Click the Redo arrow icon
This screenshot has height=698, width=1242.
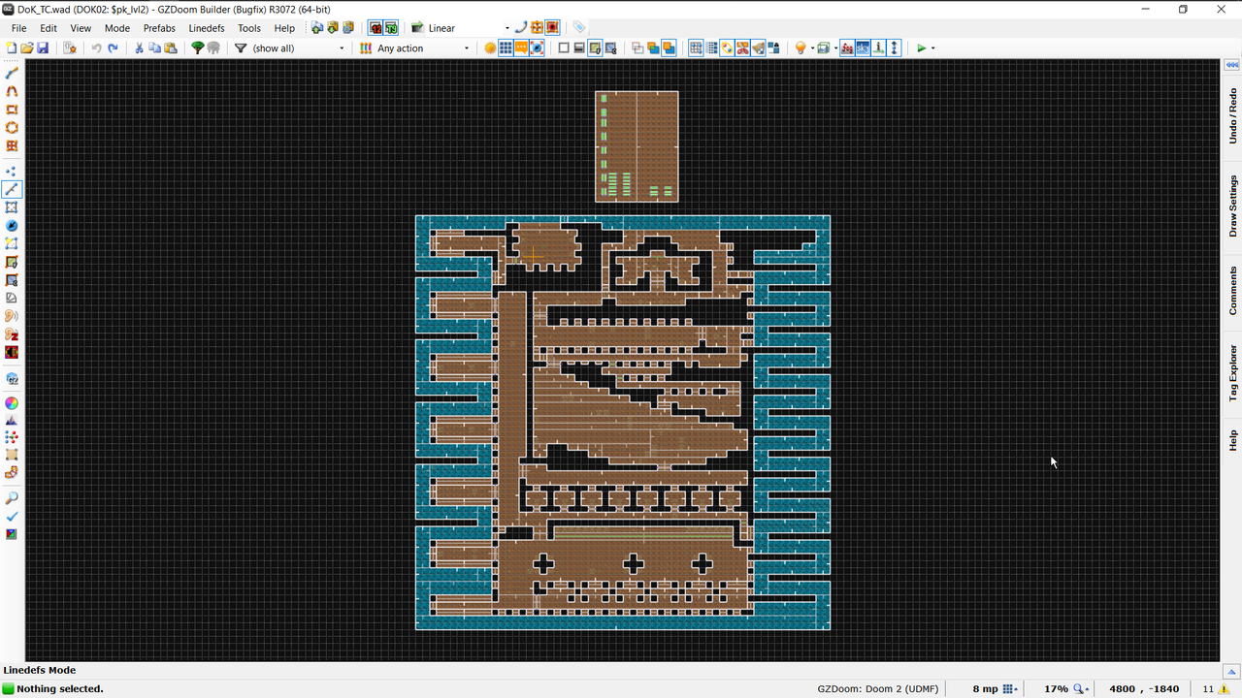click(x=113, y=48)
